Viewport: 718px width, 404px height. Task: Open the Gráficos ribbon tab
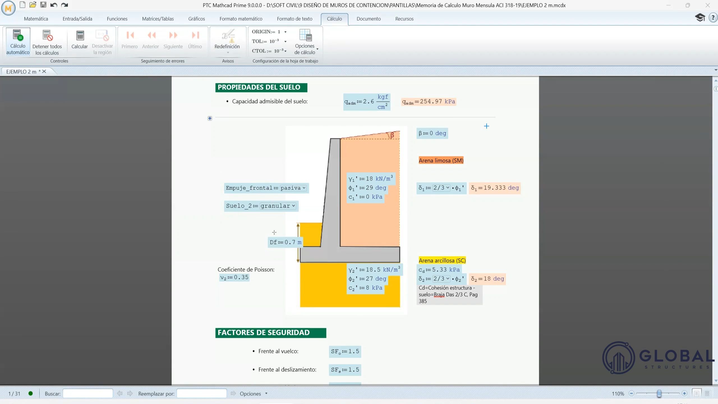click(196, 19)
